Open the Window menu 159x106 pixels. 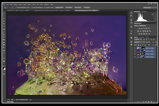(x=46, y=4)
